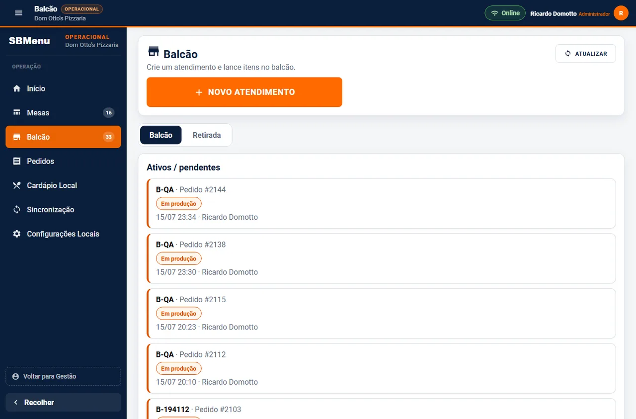Click the refresh icon in Atualizar
This screenshot has height=419, width=636.
pos(568,54)
